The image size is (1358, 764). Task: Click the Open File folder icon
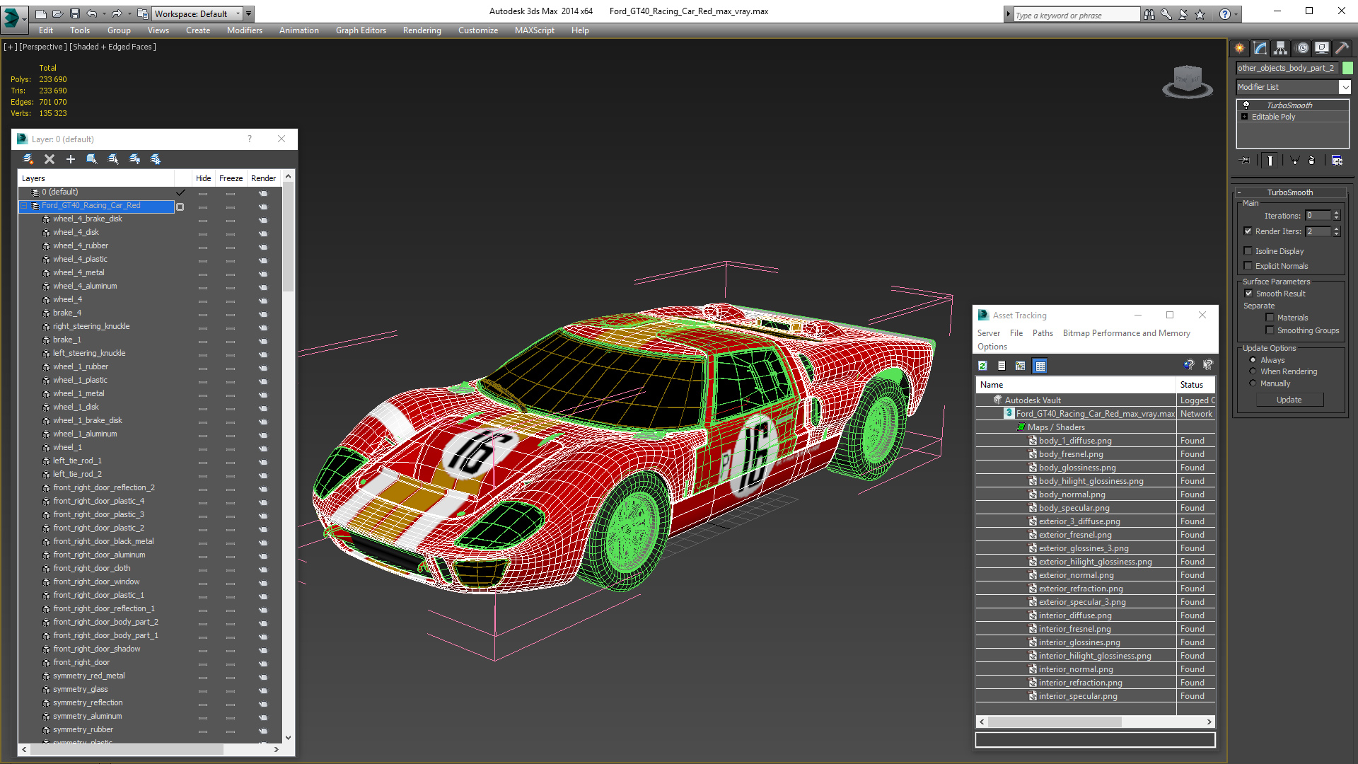coord(57,13)
